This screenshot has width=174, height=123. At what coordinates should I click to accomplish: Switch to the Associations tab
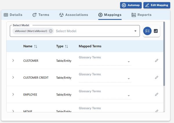73,15
